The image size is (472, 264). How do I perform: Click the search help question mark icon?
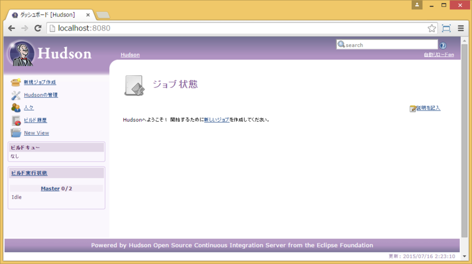click(x=443, y=46)
